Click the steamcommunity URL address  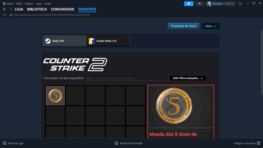tap(52, 15)
